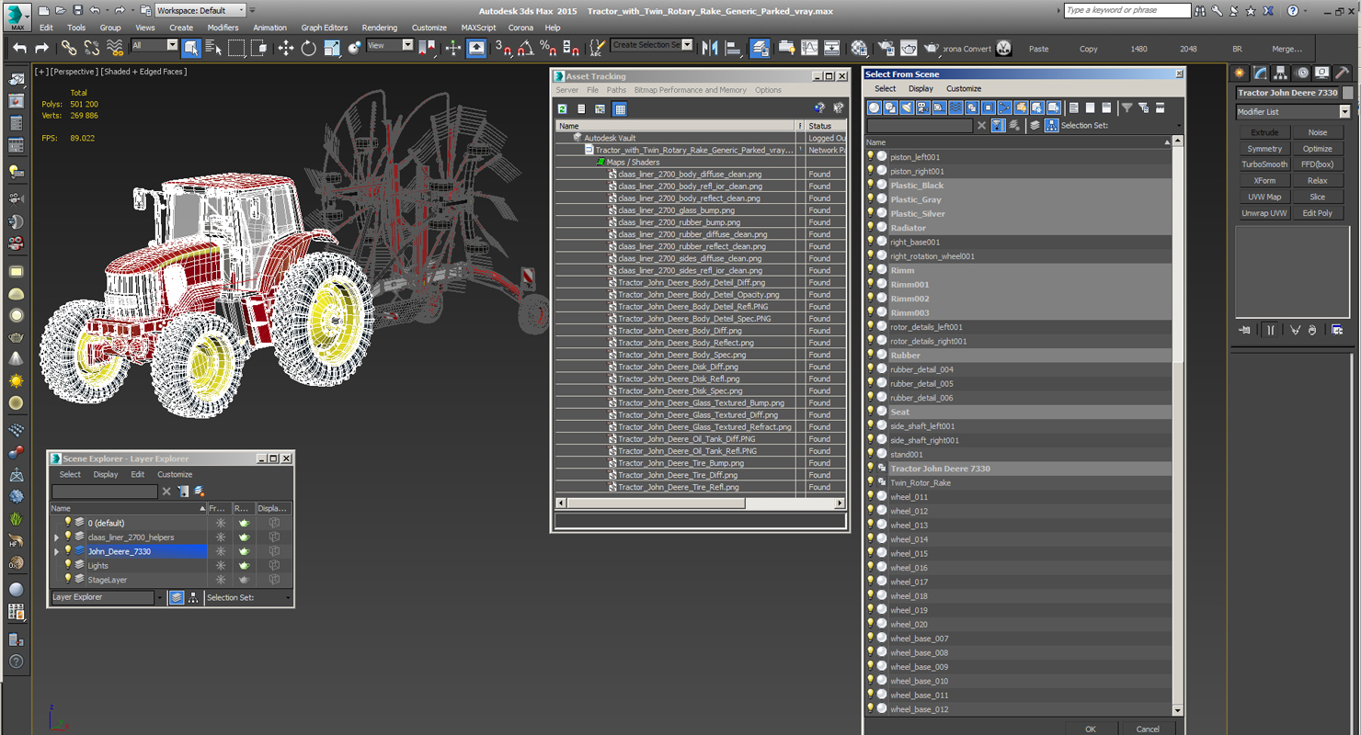Toggle Display Cameras filter in Select From Scene

point(922,107)
